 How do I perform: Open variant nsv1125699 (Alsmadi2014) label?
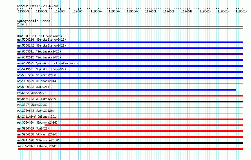click(x=37, y=81)
